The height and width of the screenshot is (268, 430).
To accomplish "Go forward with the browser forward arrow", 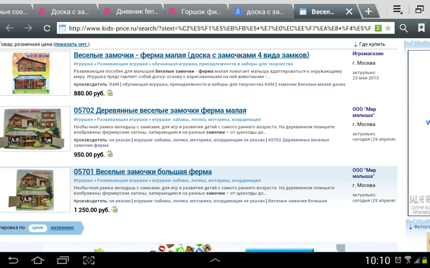I will [28, 28].
